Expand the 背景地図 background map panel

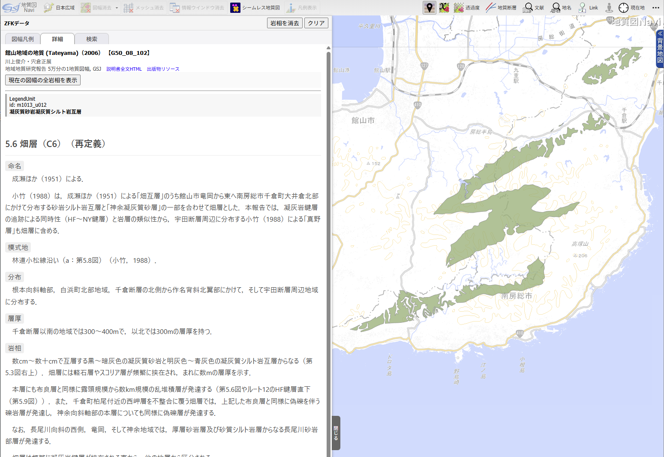(x=660, y=47)
